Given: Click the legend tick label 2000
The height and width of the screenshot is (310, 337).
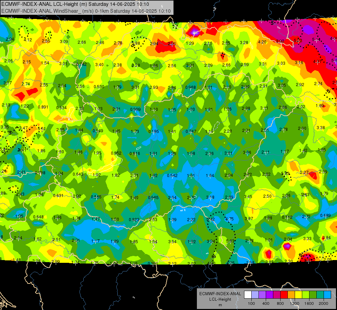Looking at the screenshot, I should tap(324, 303).
